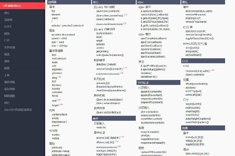
Task: Open position() link
Action: (x=191, y=88)
